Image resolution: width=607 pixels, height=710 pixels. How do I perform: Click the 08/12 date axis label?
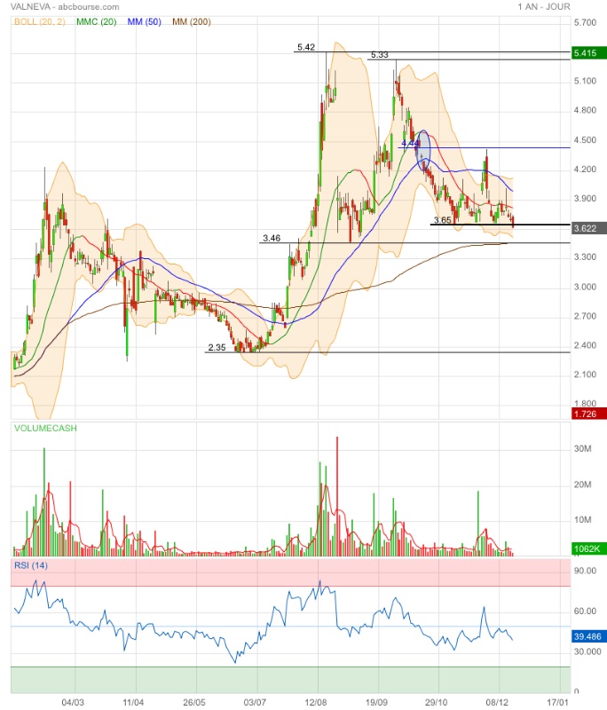tap(497, 702)
